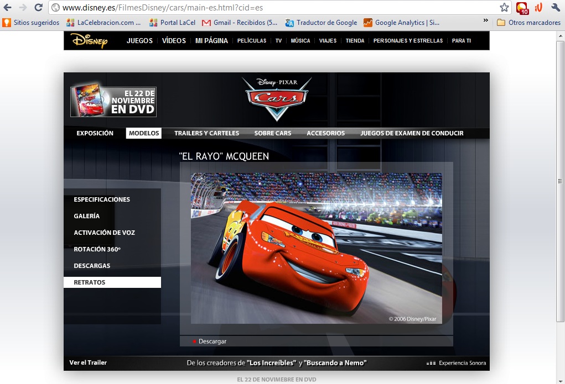Open Sitios sugeridos bookmark
Image resolution: width=565 pixels, height=384 pixels.
(31, 23)
